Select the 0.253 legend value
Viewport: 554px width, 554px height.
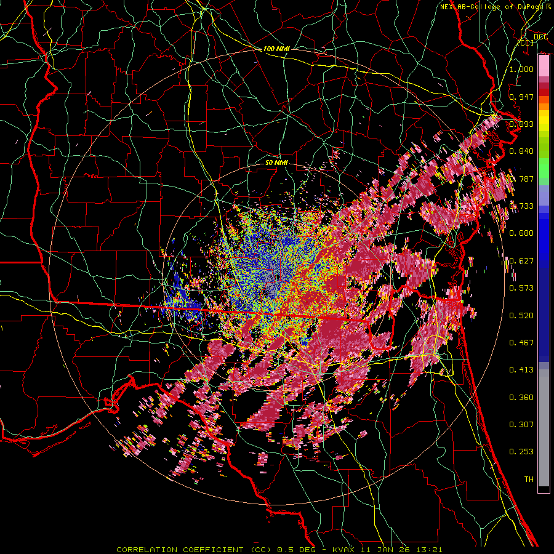[x=521, y=452]
